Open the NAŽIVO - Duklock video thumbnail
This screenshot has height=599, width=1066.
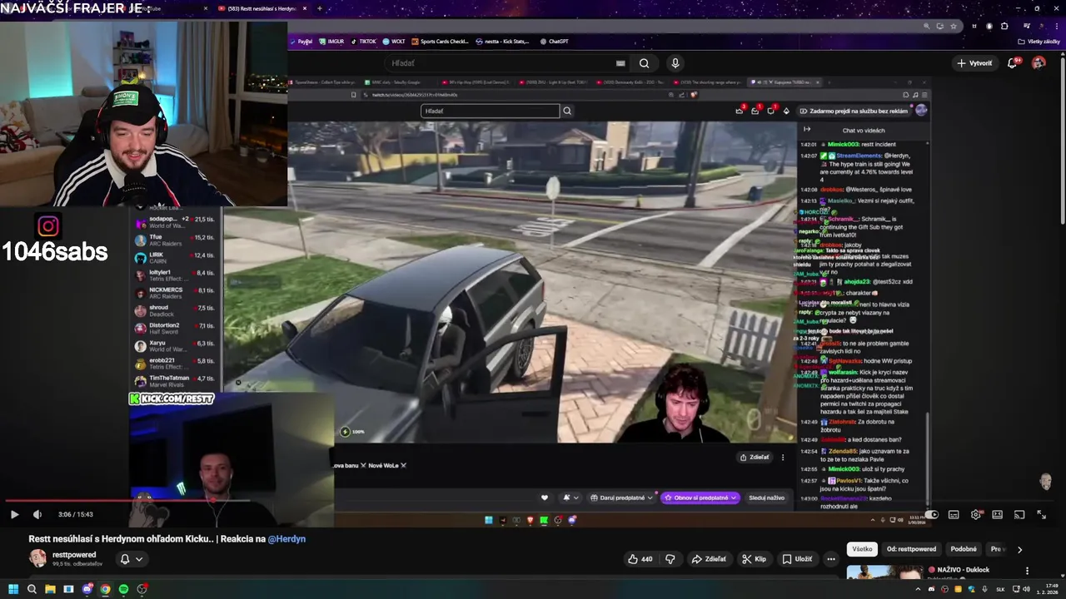point(884,572)
